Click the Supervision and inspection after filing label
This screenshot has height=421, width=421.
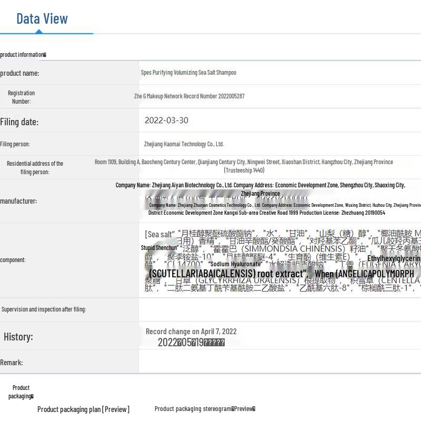[x=44, y=309]
